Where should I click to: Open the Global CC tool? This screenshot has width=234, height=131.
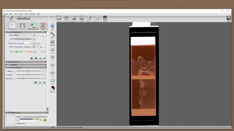(x=89, y=18)
